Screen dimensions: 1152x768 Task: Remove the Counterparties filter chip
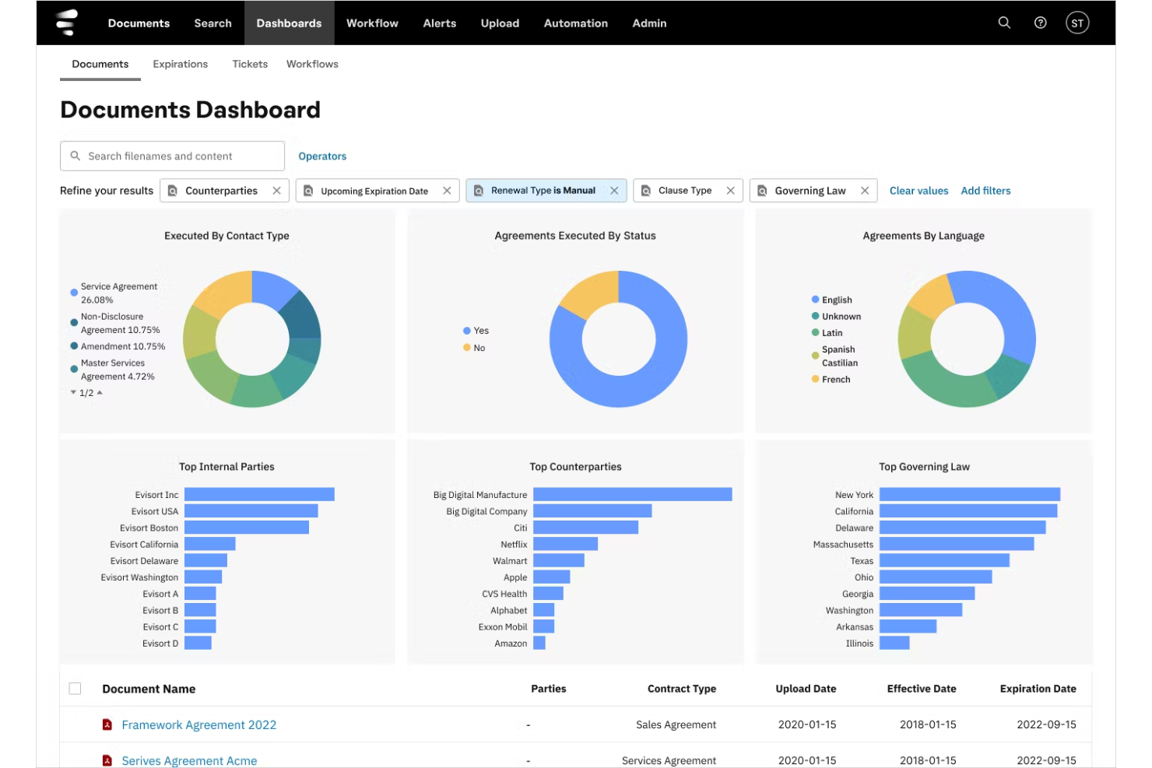276,191
